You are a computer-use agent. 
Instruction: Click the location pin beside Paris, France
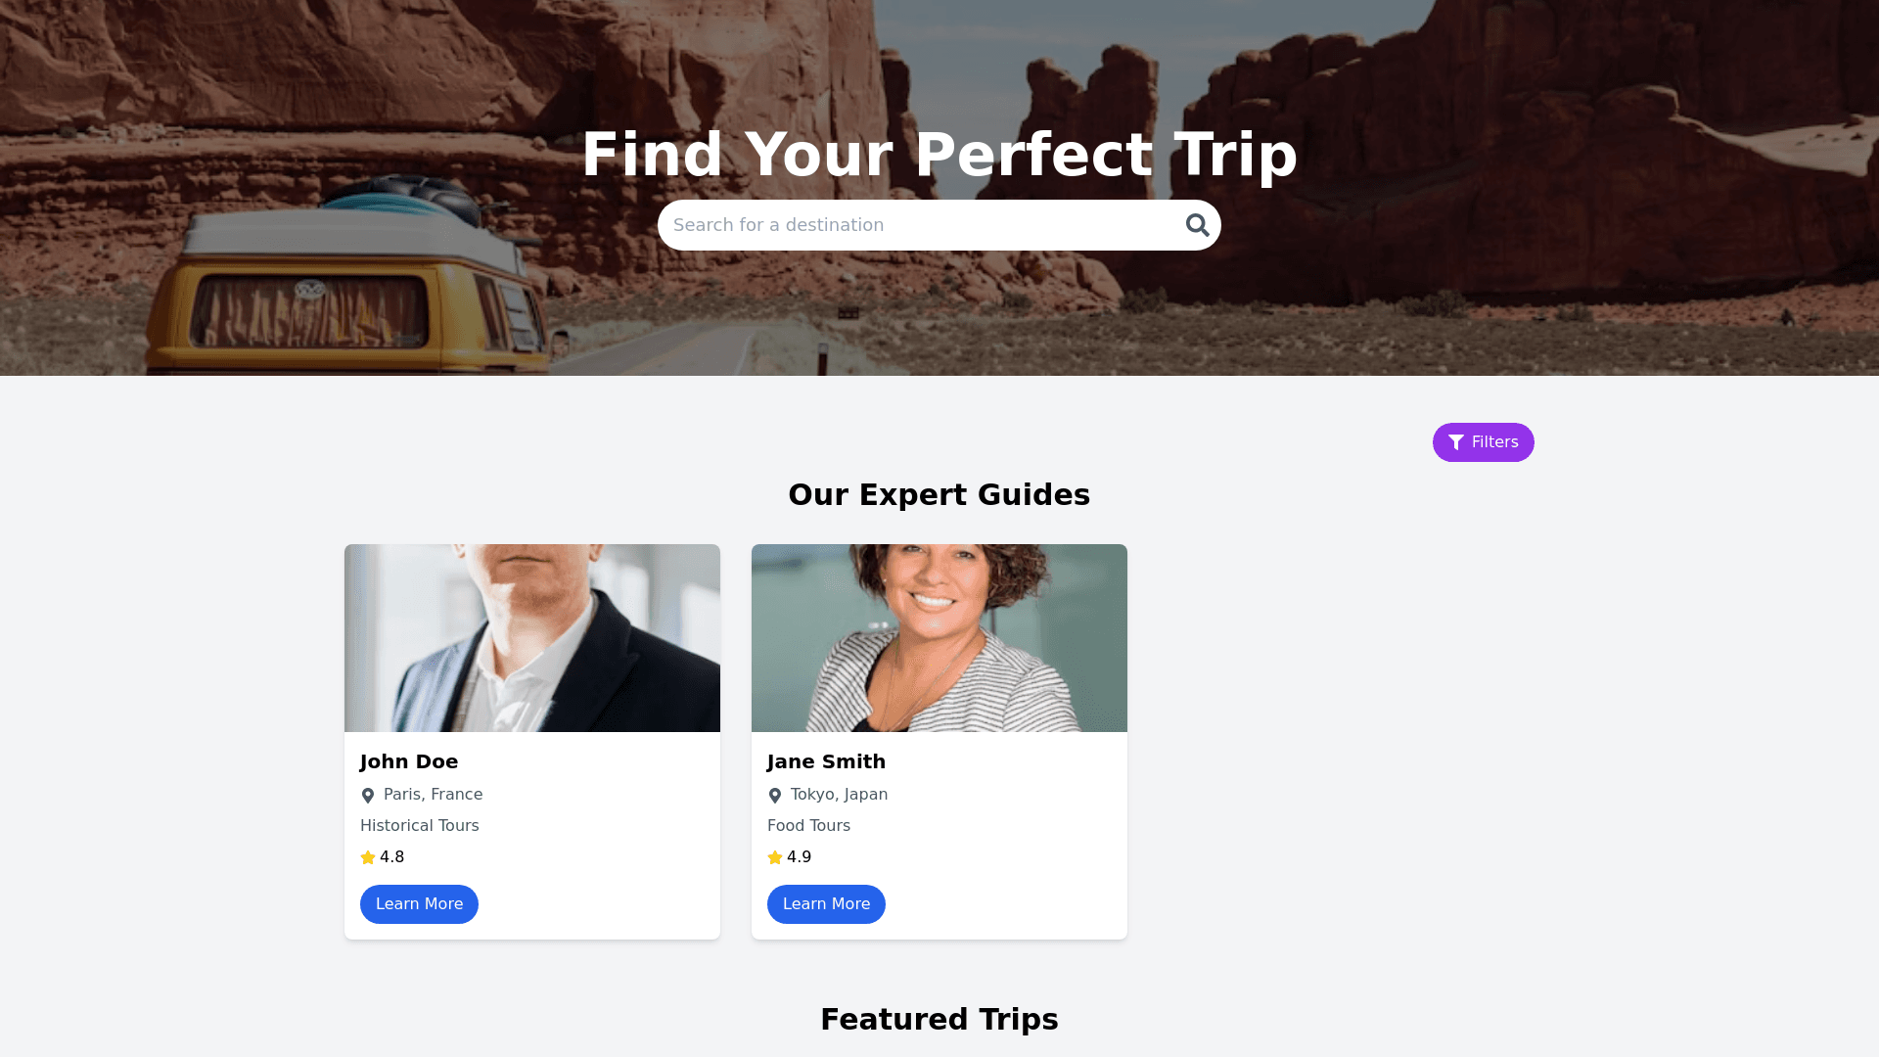(x=368, y=796)
